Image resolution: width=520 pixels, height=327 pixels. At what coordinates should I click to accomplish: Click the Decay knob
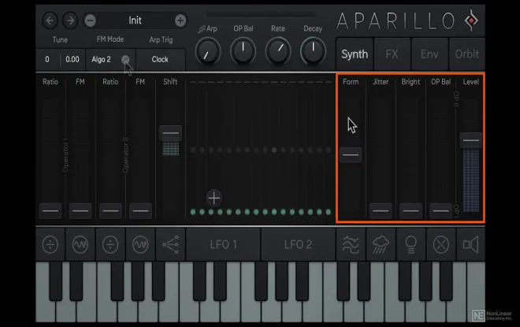pos(313,52)
